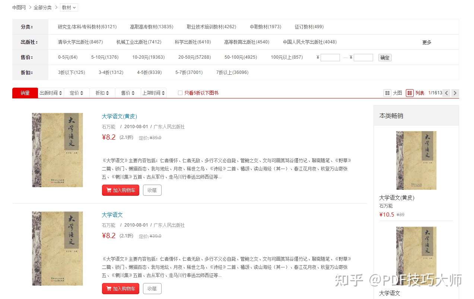
Task: Filter by 机械工业出版社 publisher
Action: (x=139, y=42)
